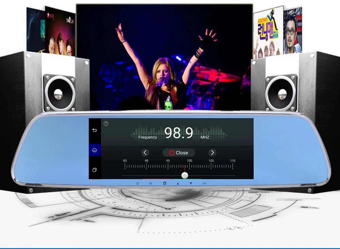Tap the OK button on mirror bezel
Screen dimensions: 340x249
point(204,183)
